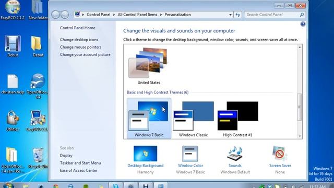Open Change your account picture link

[x=85, y=54]
